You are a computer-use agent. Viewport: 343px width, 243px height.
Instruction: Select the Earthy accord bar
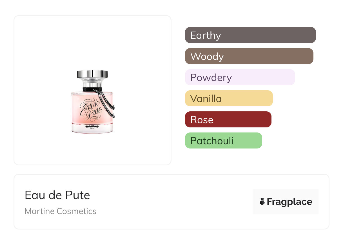250,35
